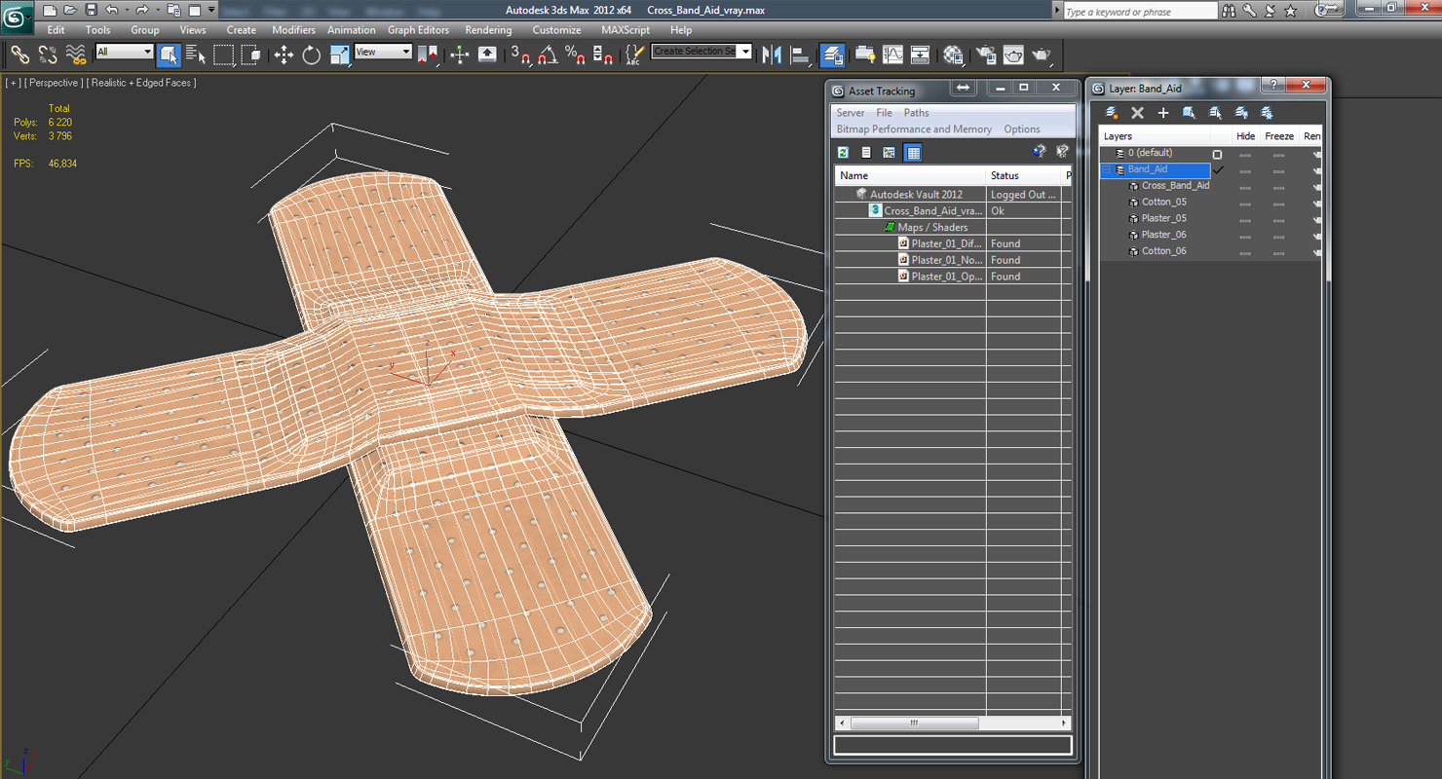Open the reference coordinate system View dropdown

click(383, 52)
